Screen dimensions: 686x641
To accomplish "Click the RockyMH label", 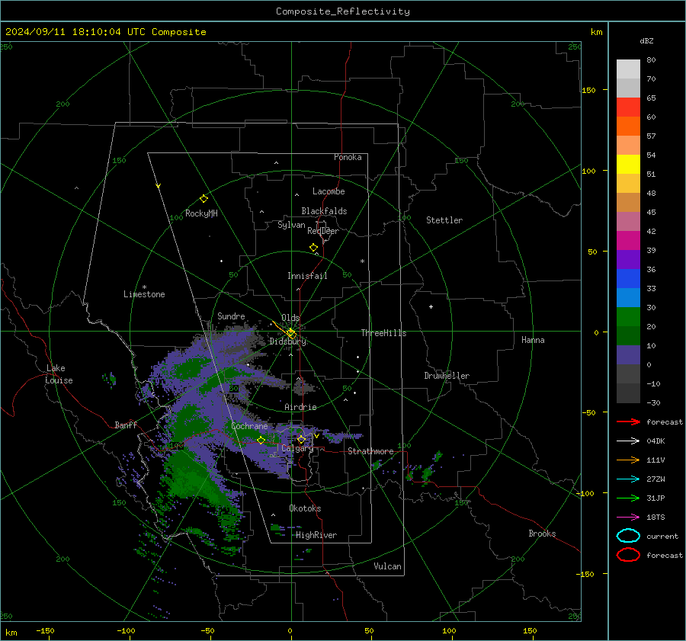I will pyautogui.click(x=201, y=213).
